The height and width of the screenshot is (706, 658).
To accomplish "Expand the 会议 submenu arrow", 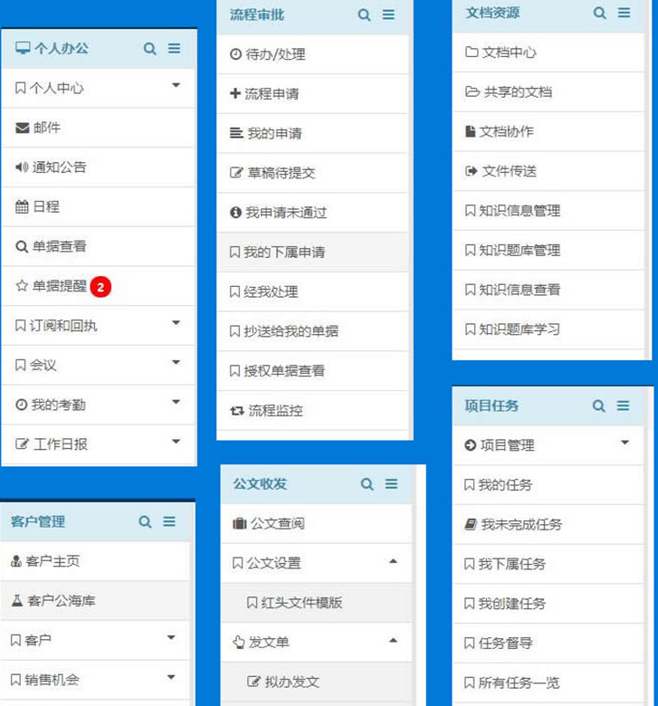I will click(176, 362).
